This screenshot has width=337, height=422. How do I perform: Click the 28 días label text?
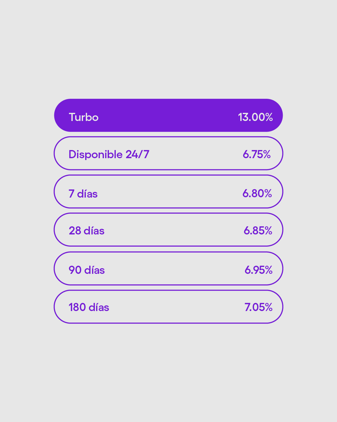point(86,231)
